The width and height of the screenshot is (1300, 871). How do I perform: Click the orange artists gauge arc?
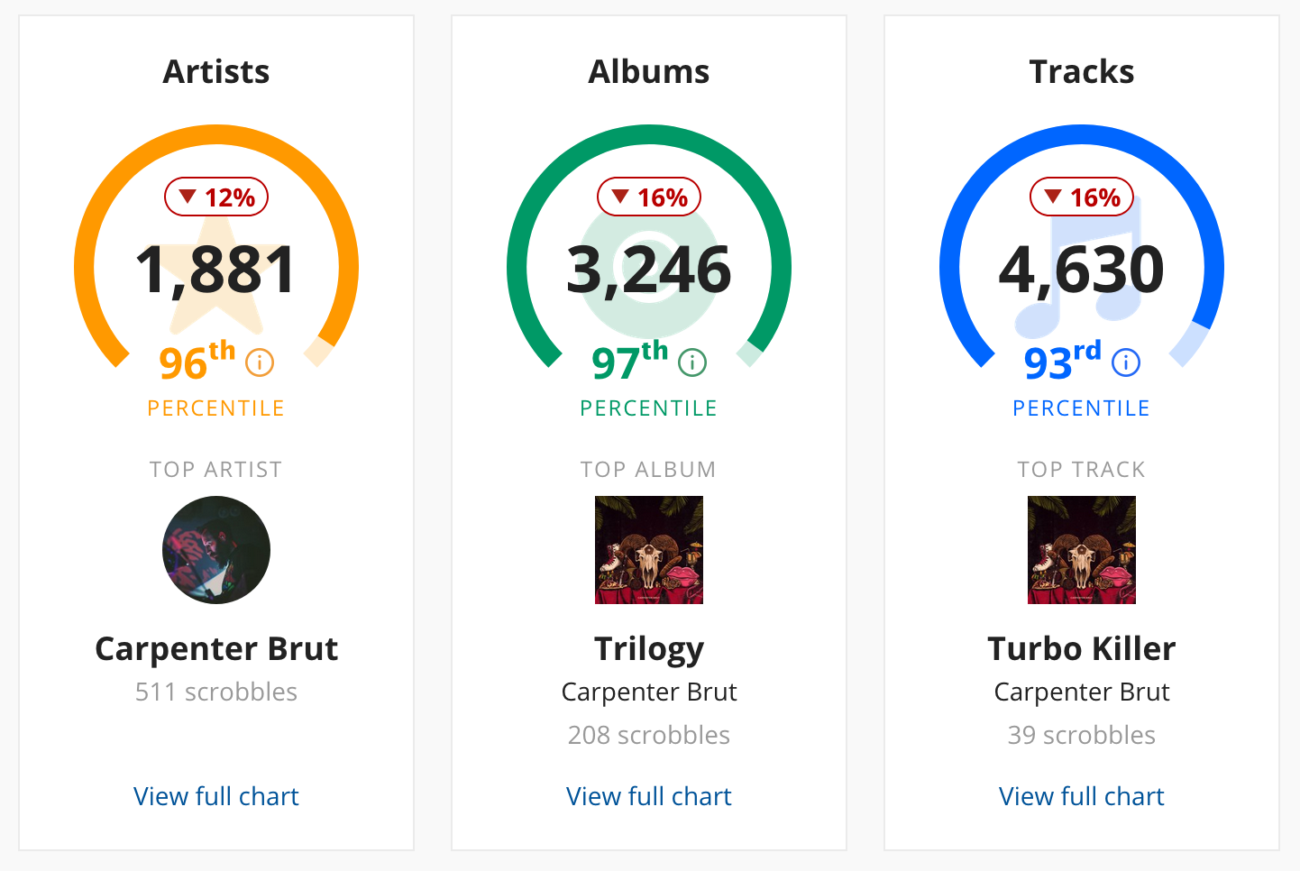point(216,135)
